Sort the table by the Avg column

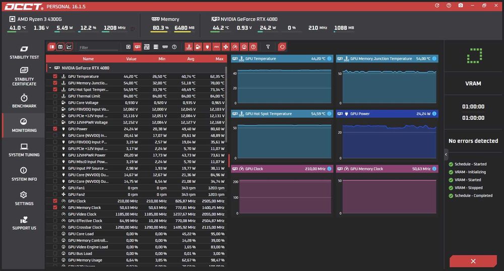[191, 59]
